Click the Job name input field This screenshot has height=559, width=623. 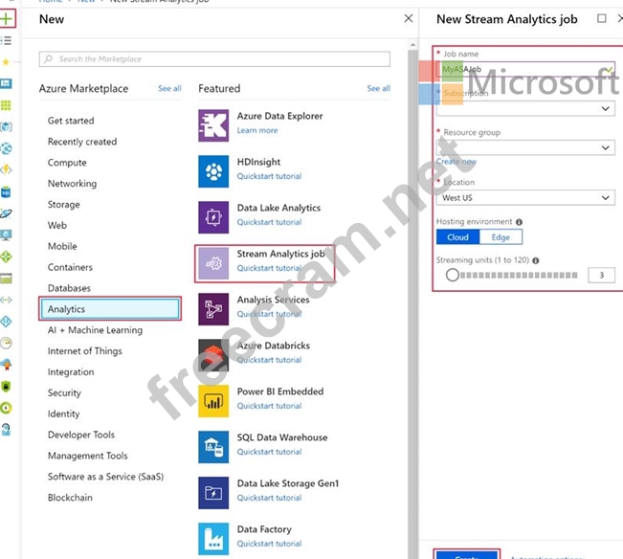pyautogui.click(x=525, y=69)
